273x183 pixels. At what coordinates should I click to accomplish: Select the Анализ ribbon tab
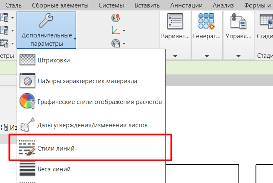tap(223, 5)
